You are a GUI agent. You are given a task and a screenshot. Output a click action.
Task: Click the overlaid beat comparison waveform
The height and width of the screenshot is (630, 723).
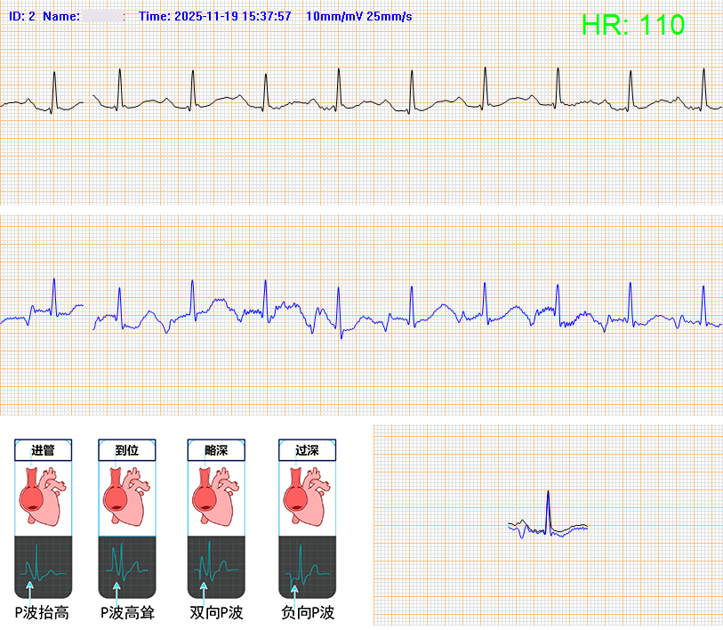coord(548,521)
